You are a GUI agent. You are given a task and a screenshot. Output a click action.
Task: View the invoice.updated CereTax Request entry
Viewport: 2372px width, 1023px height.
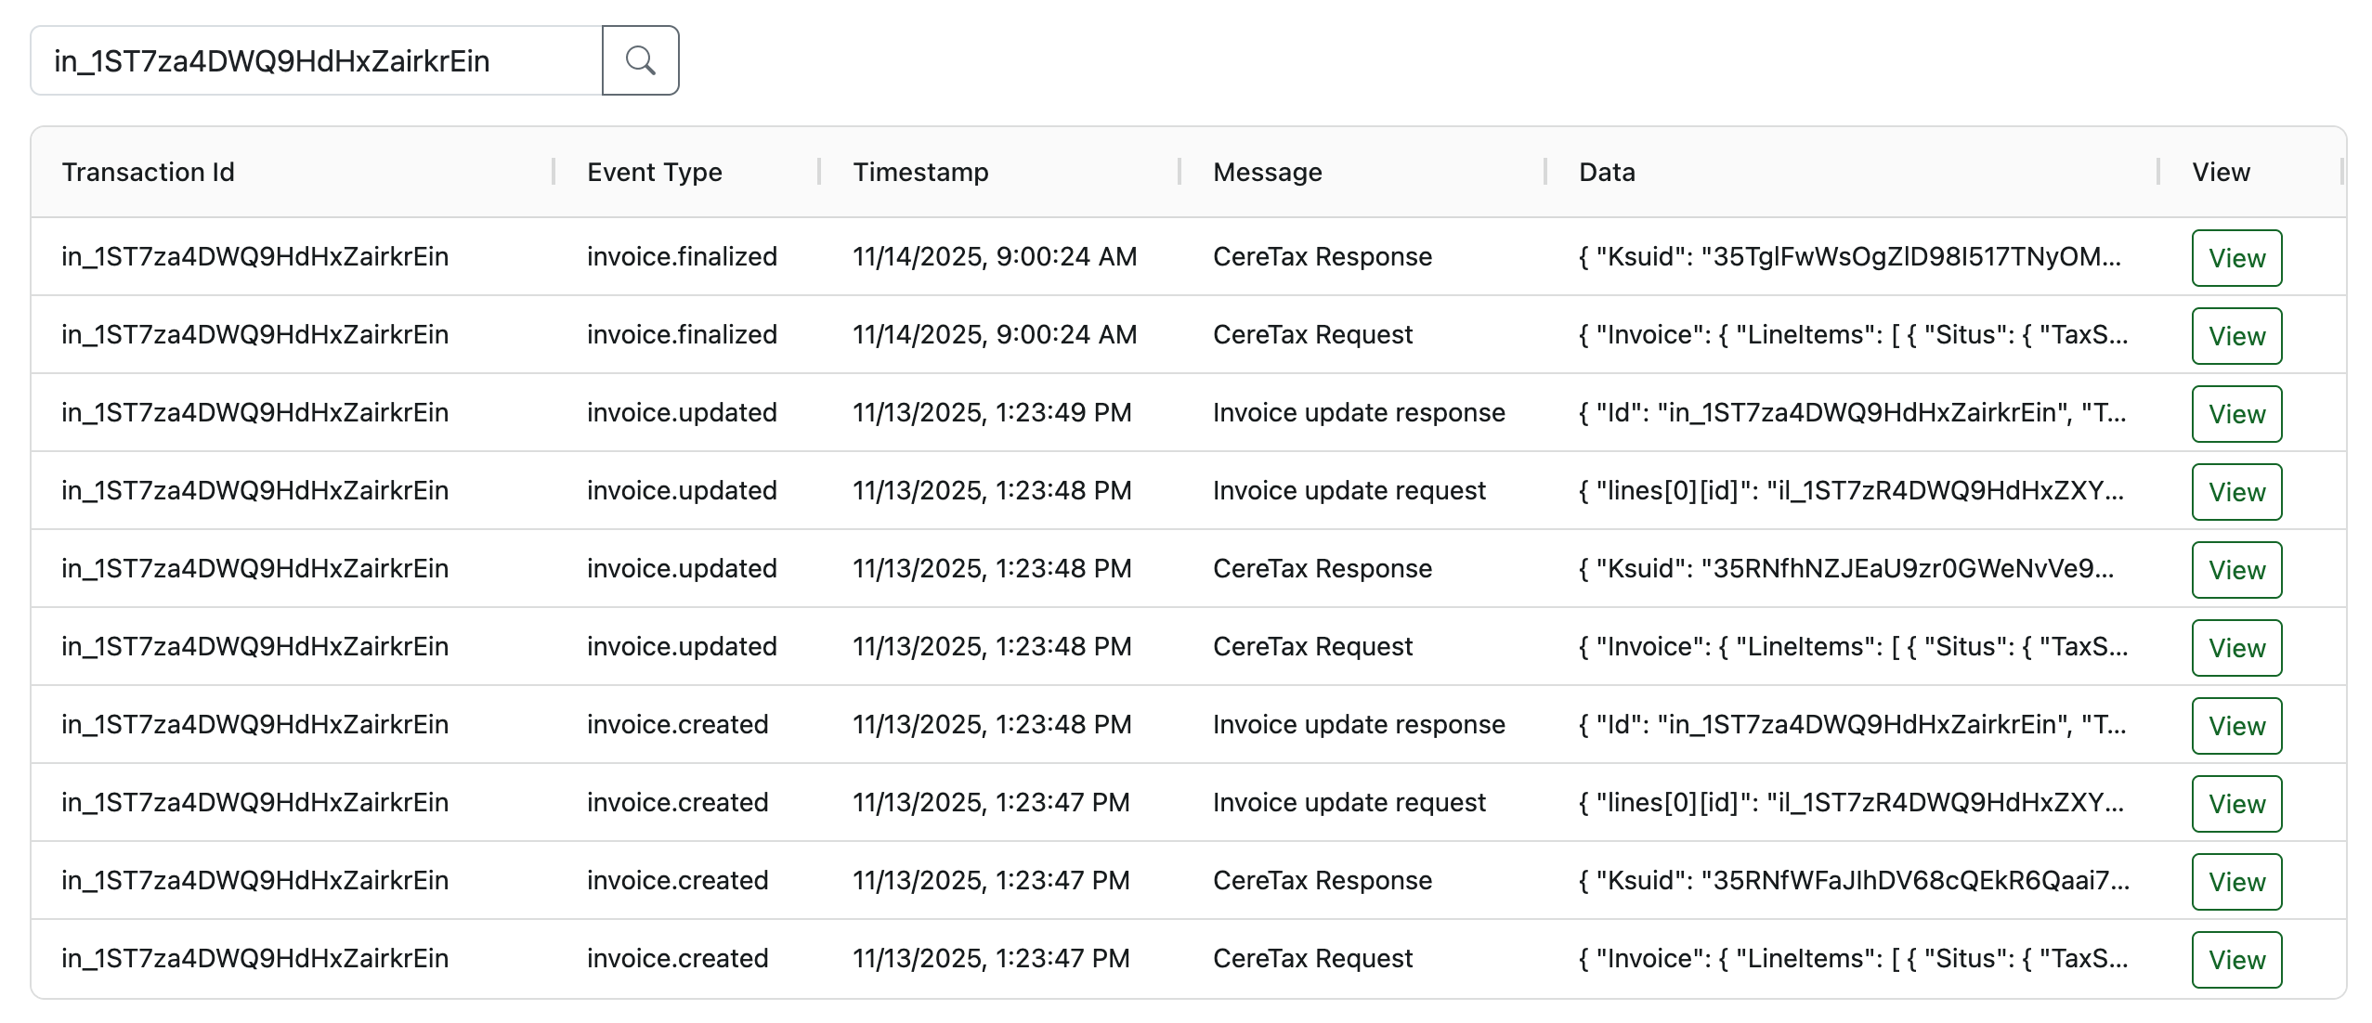(x=2236, y=648)
